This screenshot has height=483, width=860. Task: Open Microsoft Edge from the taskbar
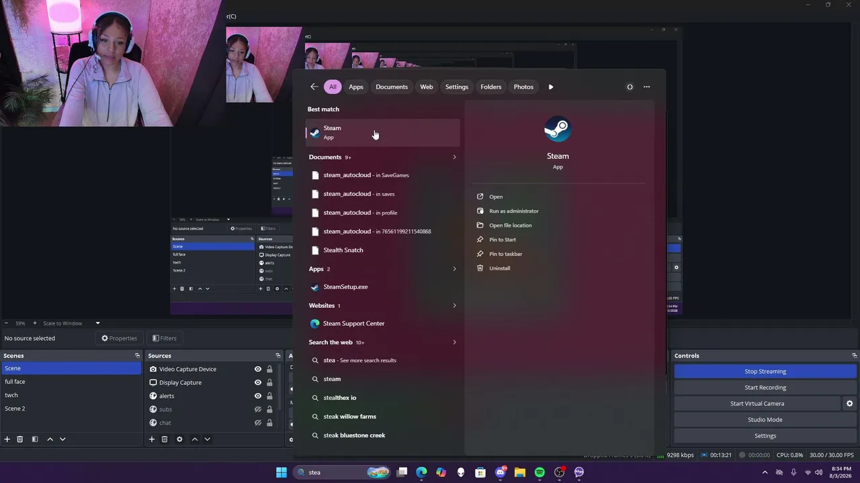click(421, 472)
